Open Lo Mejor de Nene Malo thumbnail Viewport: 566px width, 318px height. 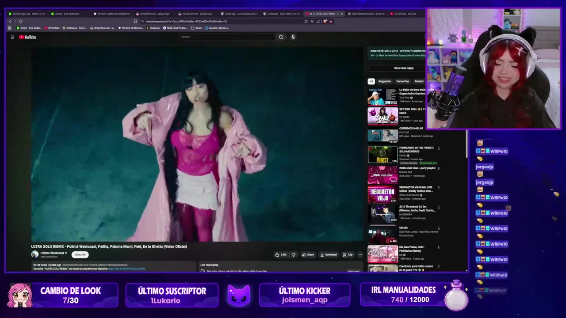pyautogui.click(x=383, y=97)
